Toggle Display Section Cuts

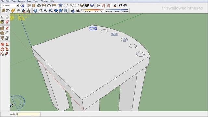tap(109, 6)
